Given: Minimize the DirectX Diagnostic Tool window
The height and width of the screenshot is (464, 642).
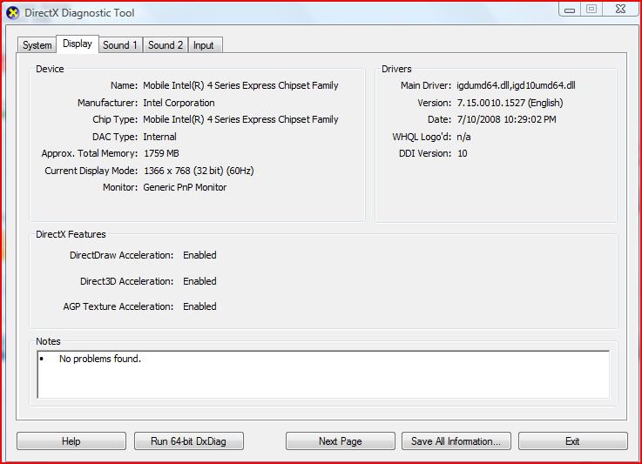Looking at the screenshot, I should point(570,9).
